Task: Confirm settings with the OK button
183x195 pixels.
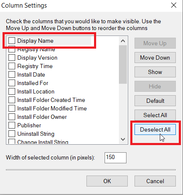Action: pyautogui.click(x=107, y=181)
